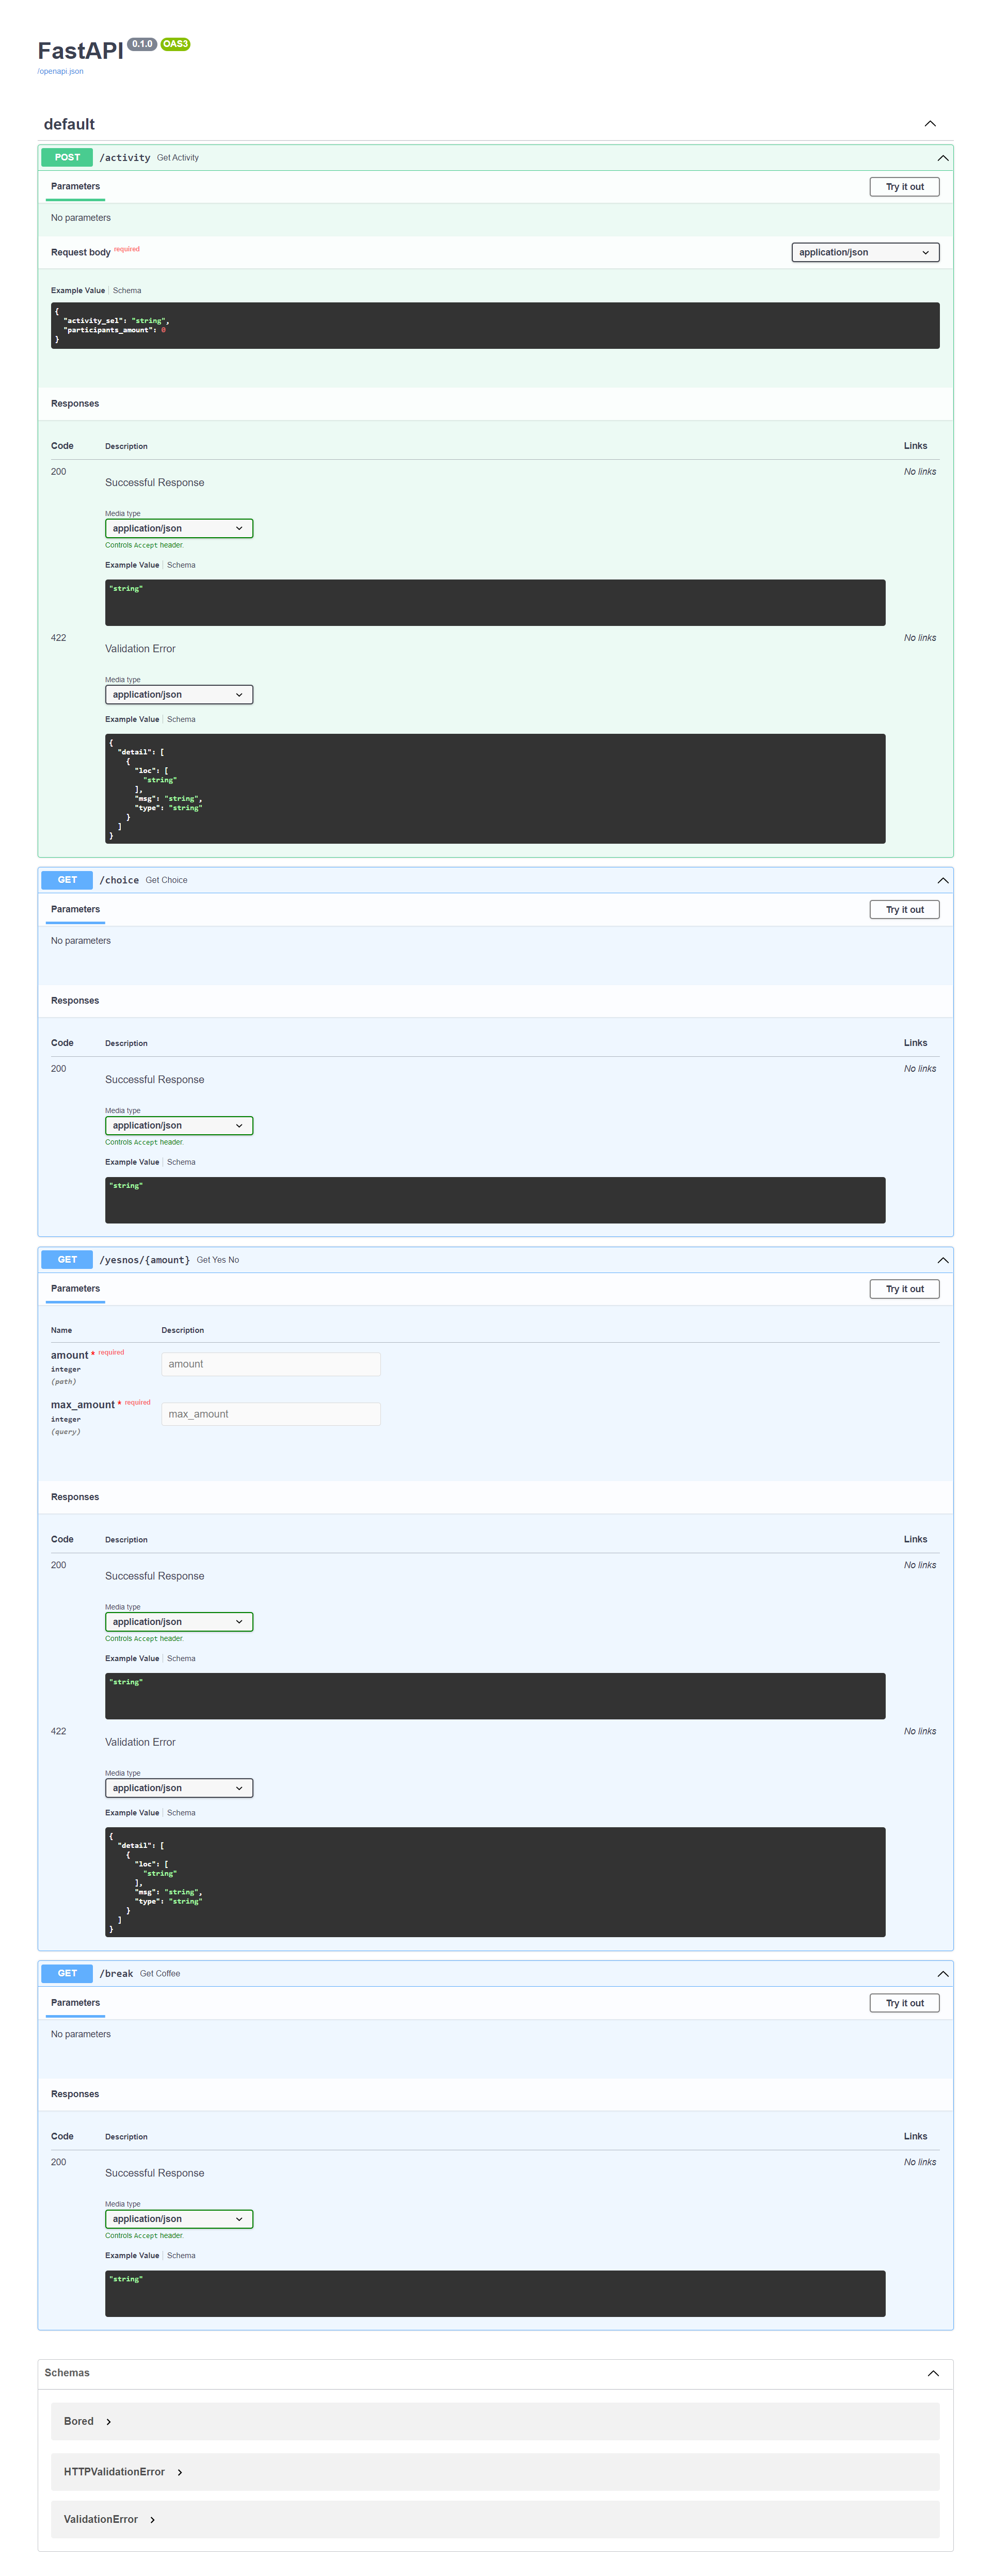The height and width of the screenshot is (2576, 991).
Task: Open media type dropdown for /choice 200 response
Action: (178, 1125)
